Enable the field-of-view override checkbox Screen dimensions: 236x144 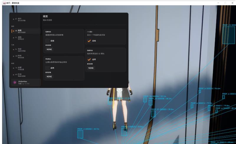click(47, 41)
